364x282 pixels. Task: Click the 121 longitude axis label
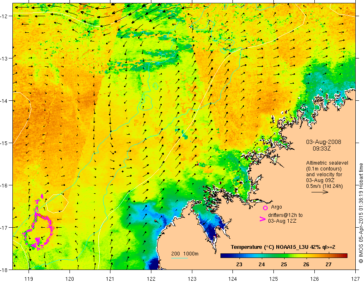[110, 279]
